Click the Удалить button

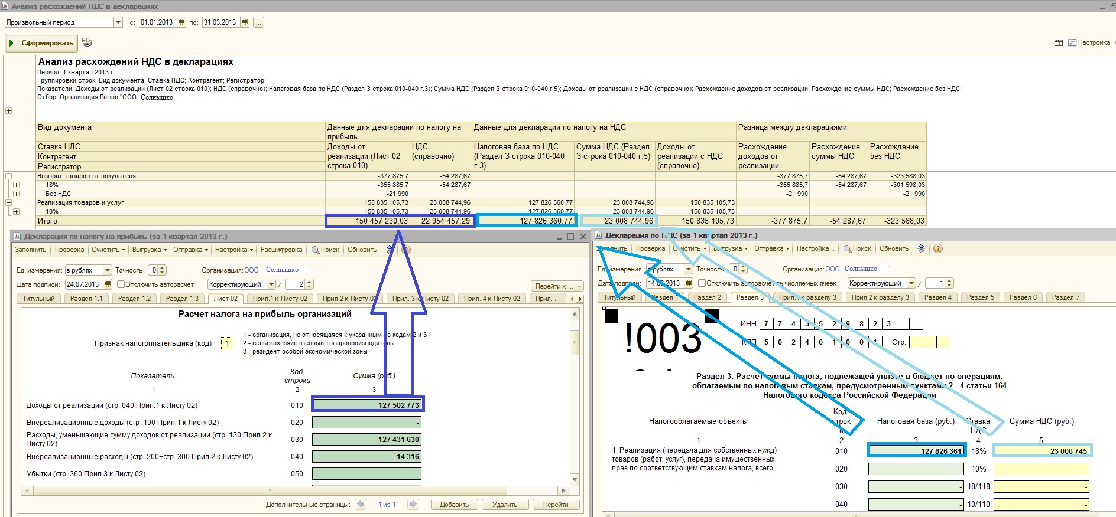click(504, 505)
